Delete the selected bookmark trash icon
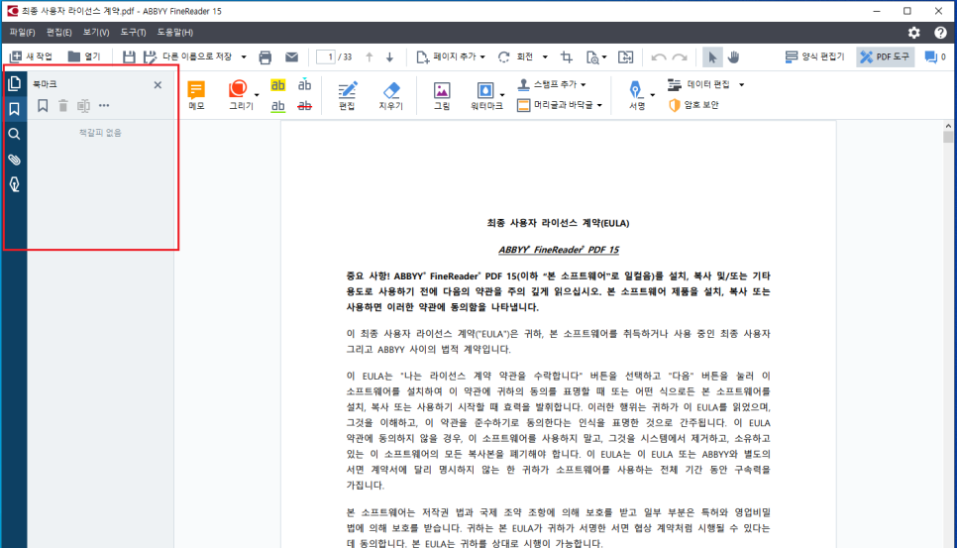The height and width of the screenshot is (548, 957). pos(62,106)
